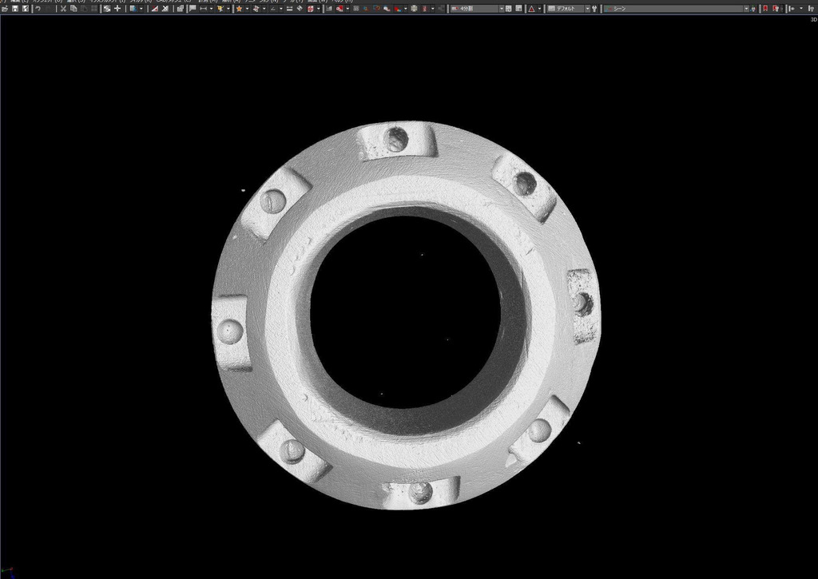Toggle the histogram chart icon
The height and width of the screenshot is (579, 818).
[328, 9]
